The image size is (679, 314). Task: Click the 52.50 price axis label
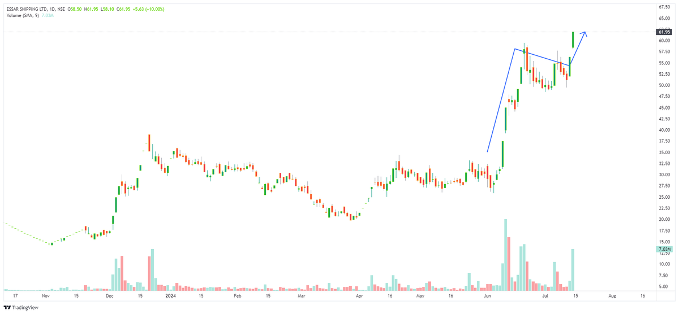click(664, 74)
